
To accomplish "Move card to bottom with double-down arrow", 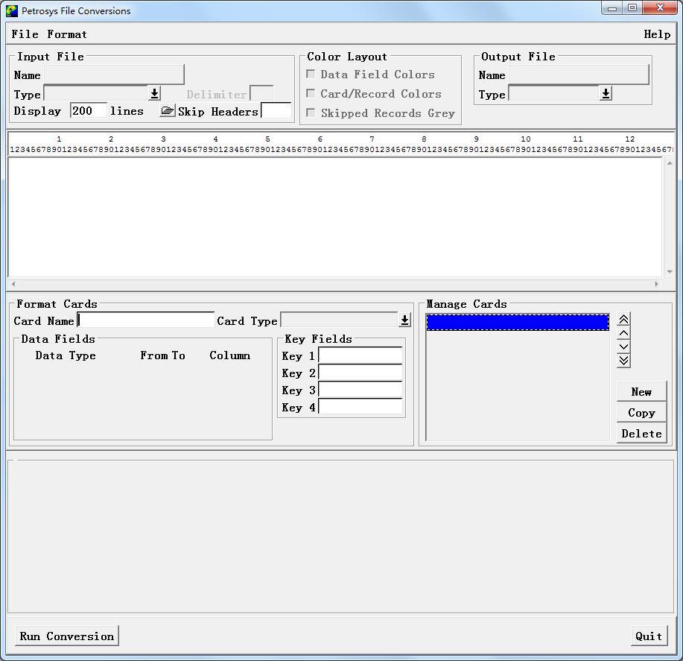I will click(623, 361).
